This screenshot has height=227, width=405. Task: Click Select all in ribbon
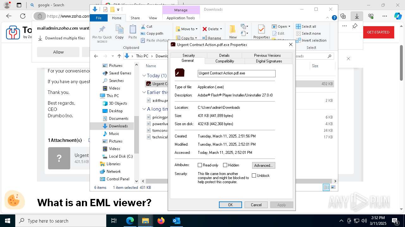tap(306, 26)
